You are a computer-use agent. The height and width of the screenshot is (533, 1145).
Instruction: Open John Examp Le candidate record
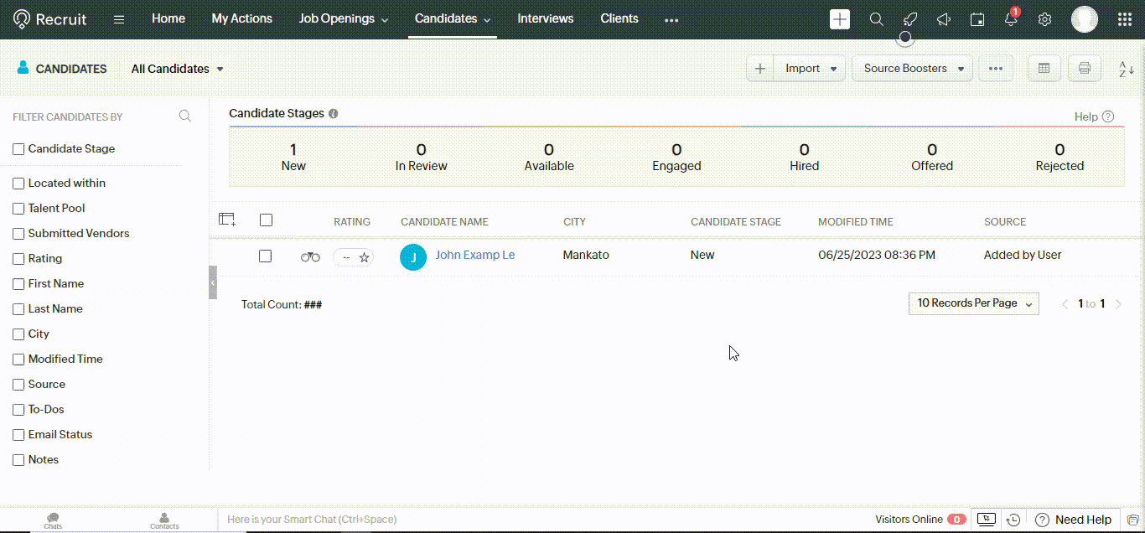pos(474,255)
